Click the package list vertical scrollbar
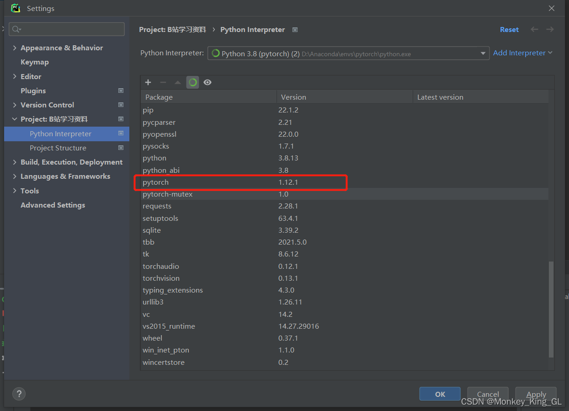569x411 pixels. click(x=551, y=309)
